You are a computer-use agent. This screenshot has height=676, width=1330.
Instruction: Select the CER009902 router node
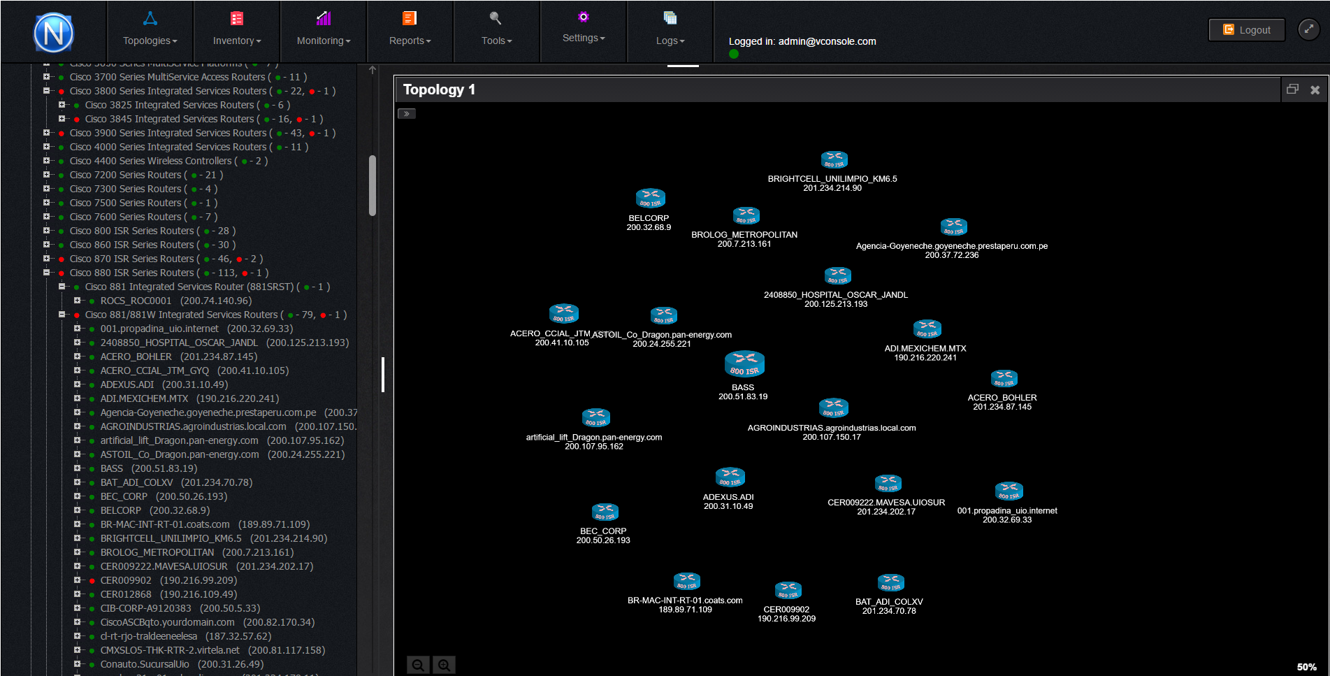tap(788, 591)
